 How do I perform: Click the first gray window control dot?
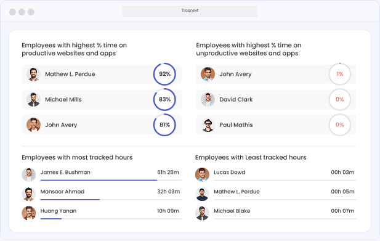pyautogui.click(x=12, y=12)
